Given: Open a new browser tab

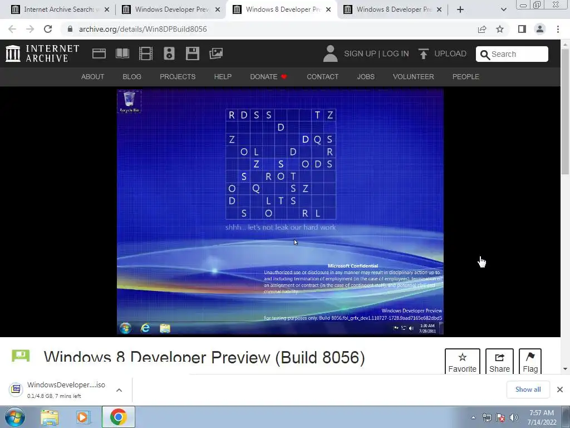Looking at the screenshot, I should (460, 9).
